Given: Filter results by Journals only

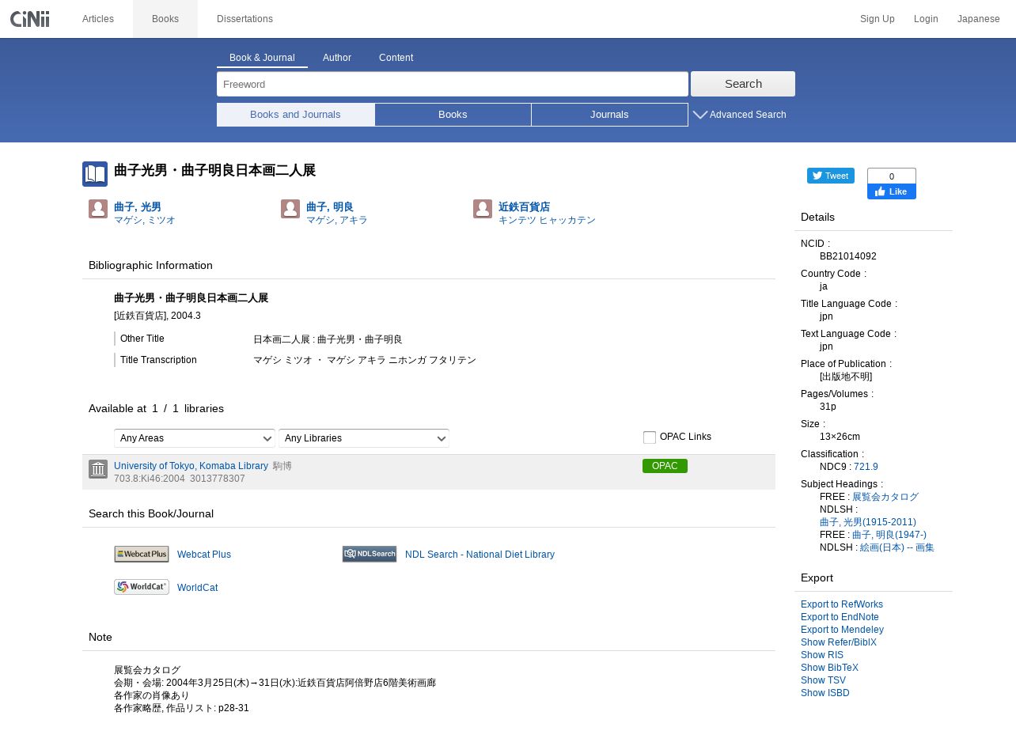Looking at the screenshot, I should tap(609, 115).
